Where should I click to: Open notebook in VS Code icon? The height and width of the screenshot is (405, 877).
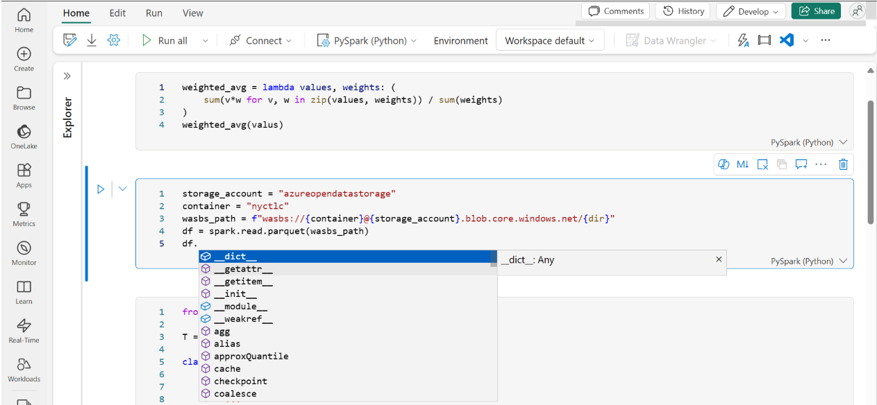pyautogui.click(x=787, y=40)
